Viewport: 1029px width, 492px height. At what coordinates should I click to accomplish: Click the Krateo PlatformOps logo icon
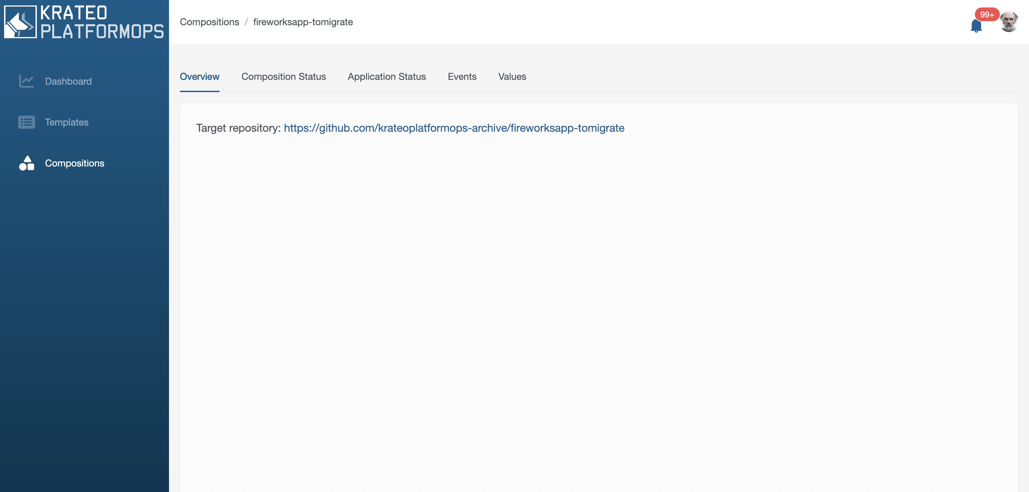(x=20, y=22)
